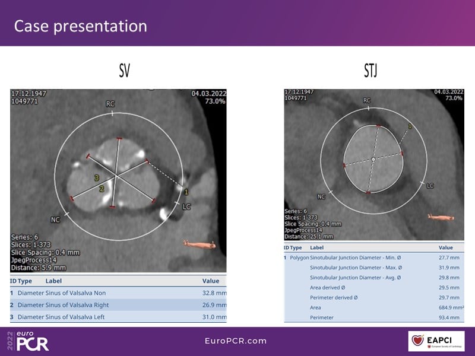Image resolution: width=475 pixels, height=356 pixels.
Task: Select yellow measurement marker 2 in SV image
Action: 101,188
